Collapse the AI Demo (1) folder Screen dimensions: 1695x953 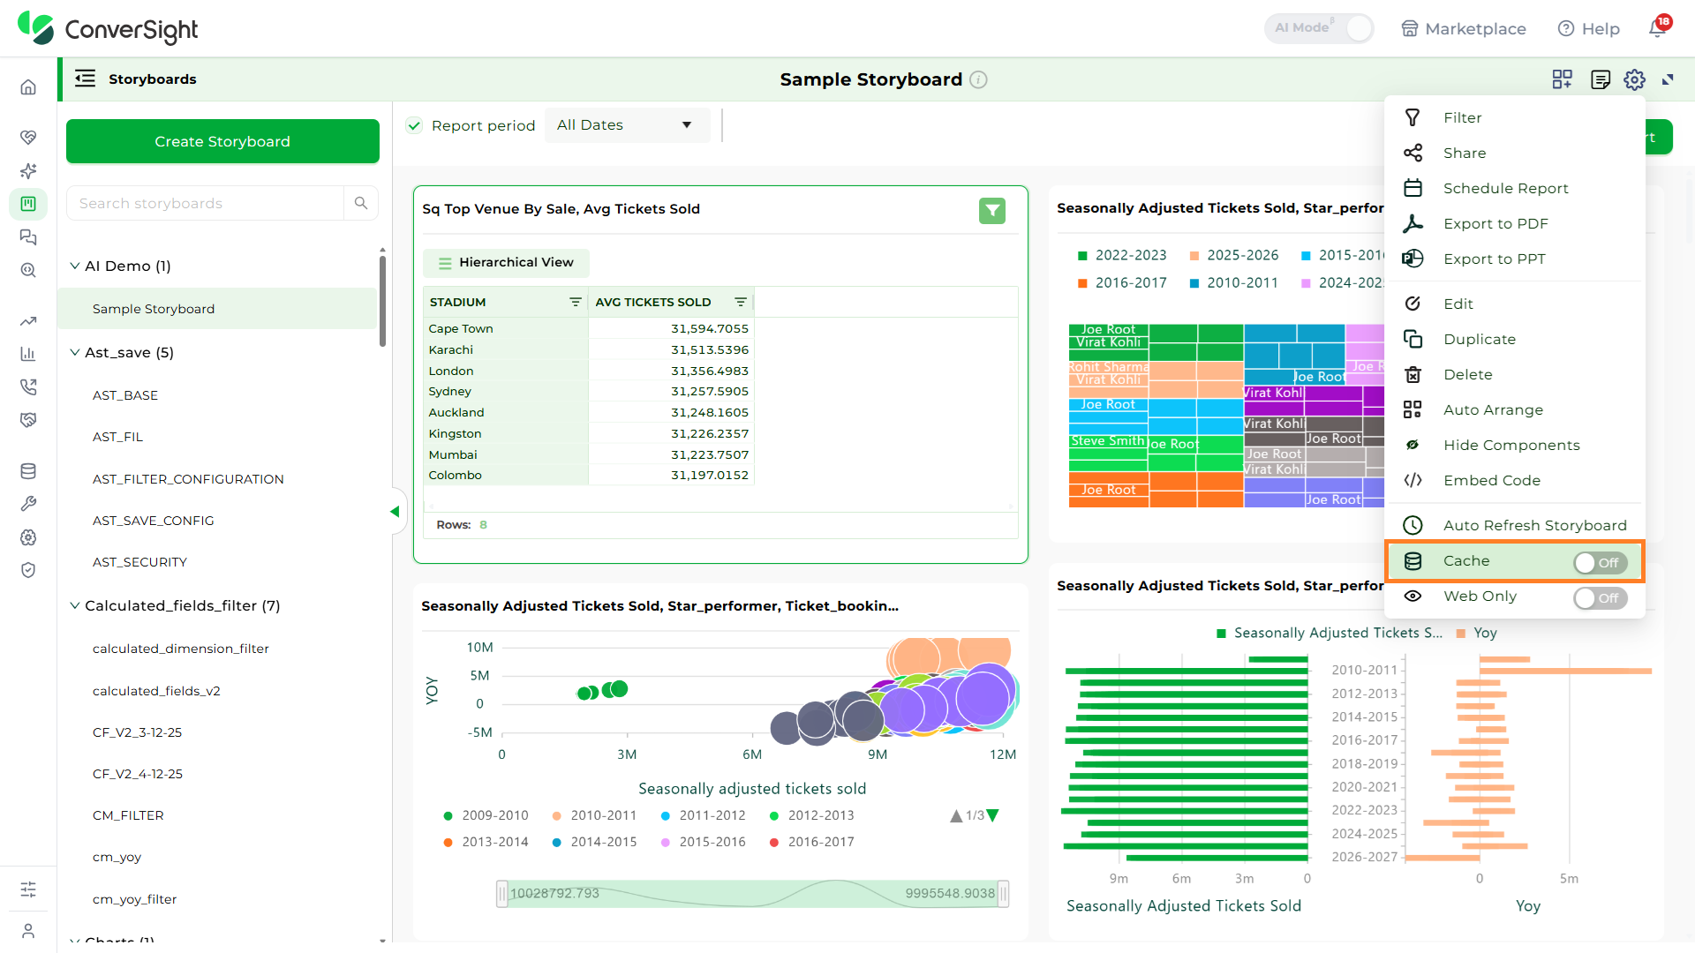[x=75, y=266]
